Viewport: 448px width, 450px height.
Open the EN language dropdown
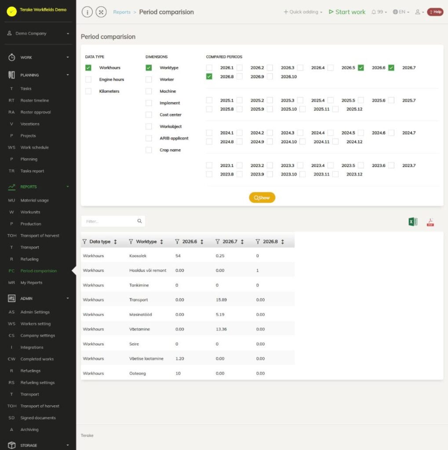[401, 12]
